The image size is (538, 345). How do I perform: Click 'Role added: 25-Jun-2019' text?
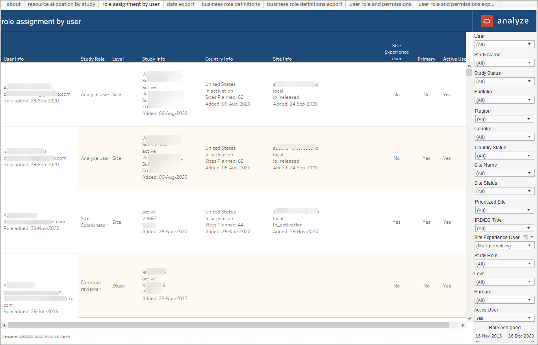31,312
